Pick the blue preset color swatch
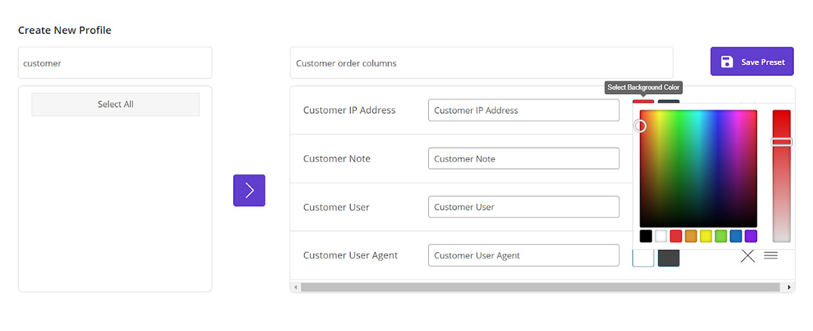 click(735, 236)
